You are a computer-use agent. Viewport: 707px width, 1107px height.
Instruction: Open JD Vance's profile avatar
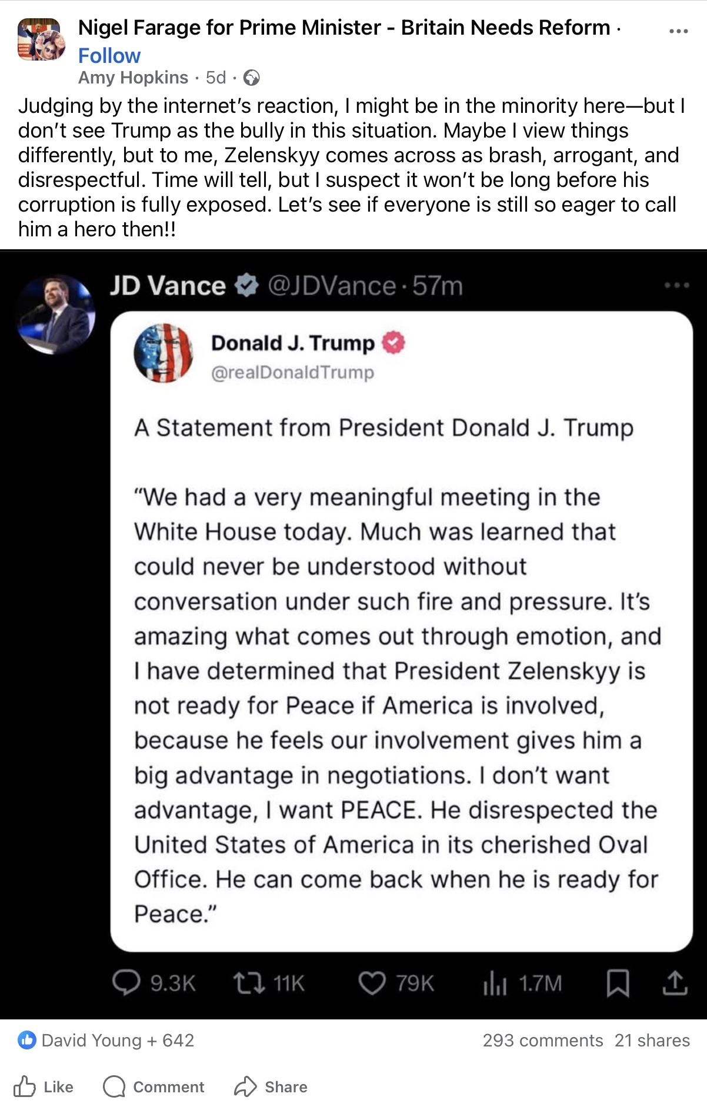55,314
